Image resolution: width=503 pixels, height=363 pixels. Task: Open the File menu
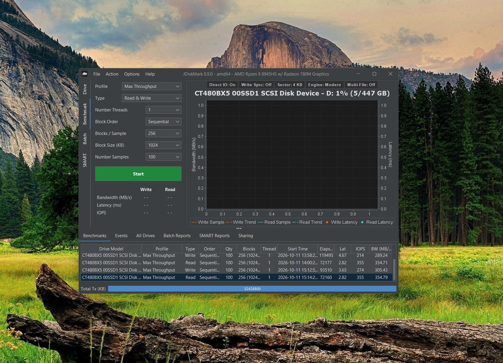(97, 74)
